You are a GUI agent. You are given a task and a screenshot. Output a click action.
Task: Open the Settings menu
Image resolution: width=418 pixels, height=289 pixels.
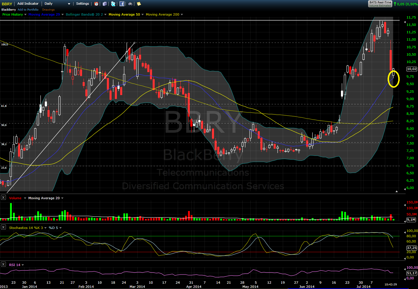pos(82,4)
